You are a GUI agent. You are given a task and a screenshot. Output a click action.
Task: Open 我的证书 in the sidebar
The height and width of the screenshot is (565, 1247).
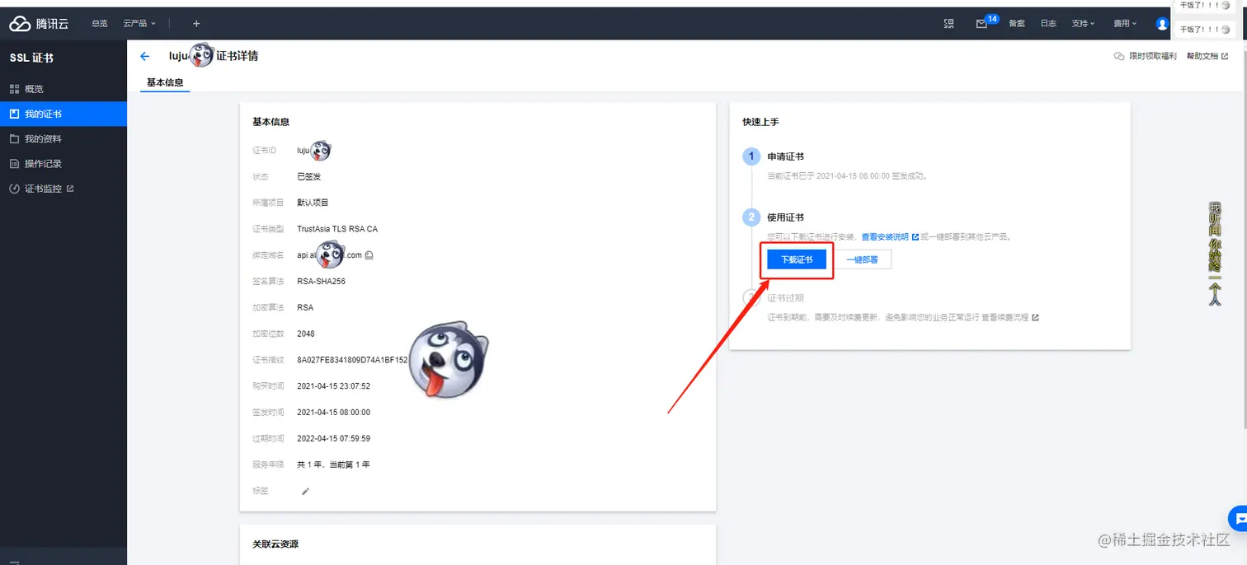pyautogui.click(x=64, y=114)
